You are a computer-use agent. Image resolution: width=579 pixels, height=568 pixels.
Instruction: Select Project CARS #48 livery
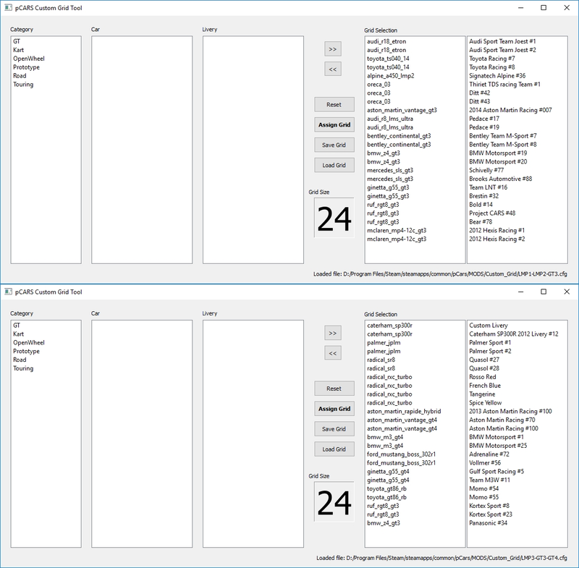(492, 213)
